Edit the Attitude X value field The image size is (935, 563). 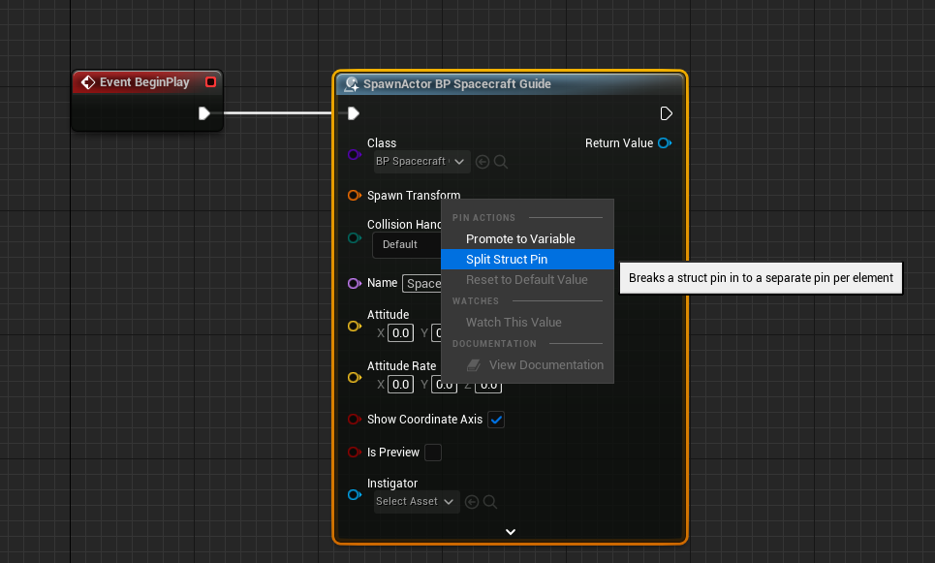[x=401, y=332]
